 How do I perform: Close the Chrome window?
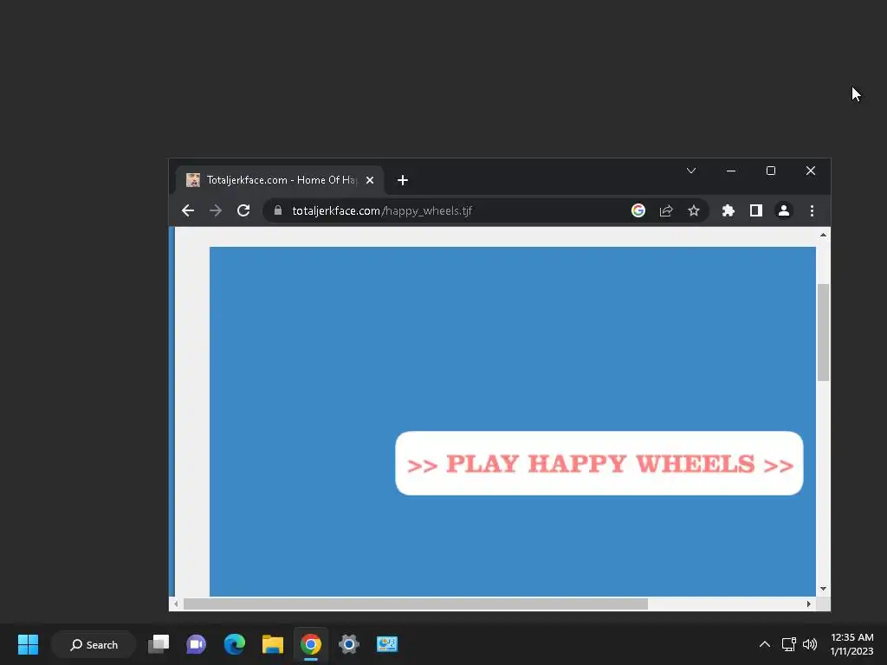(811, 171)
